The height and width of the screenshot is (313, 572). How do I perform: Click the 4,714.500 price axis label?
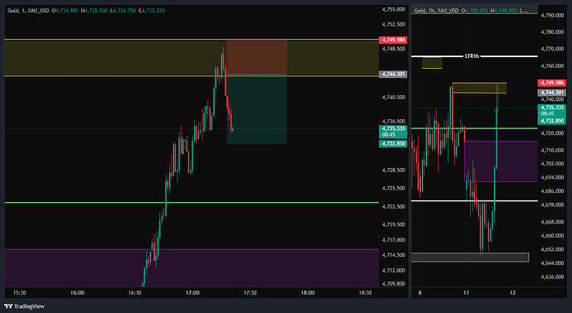coord(394,255)
